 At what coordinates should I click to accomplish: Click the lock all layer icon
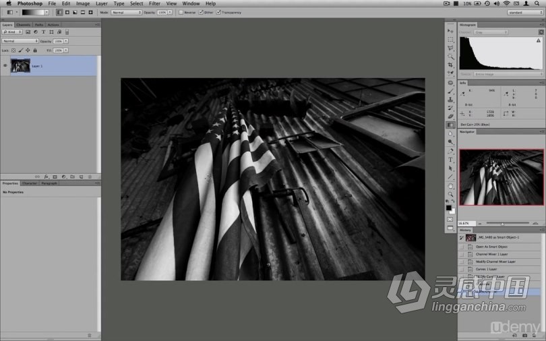point(35,50)
